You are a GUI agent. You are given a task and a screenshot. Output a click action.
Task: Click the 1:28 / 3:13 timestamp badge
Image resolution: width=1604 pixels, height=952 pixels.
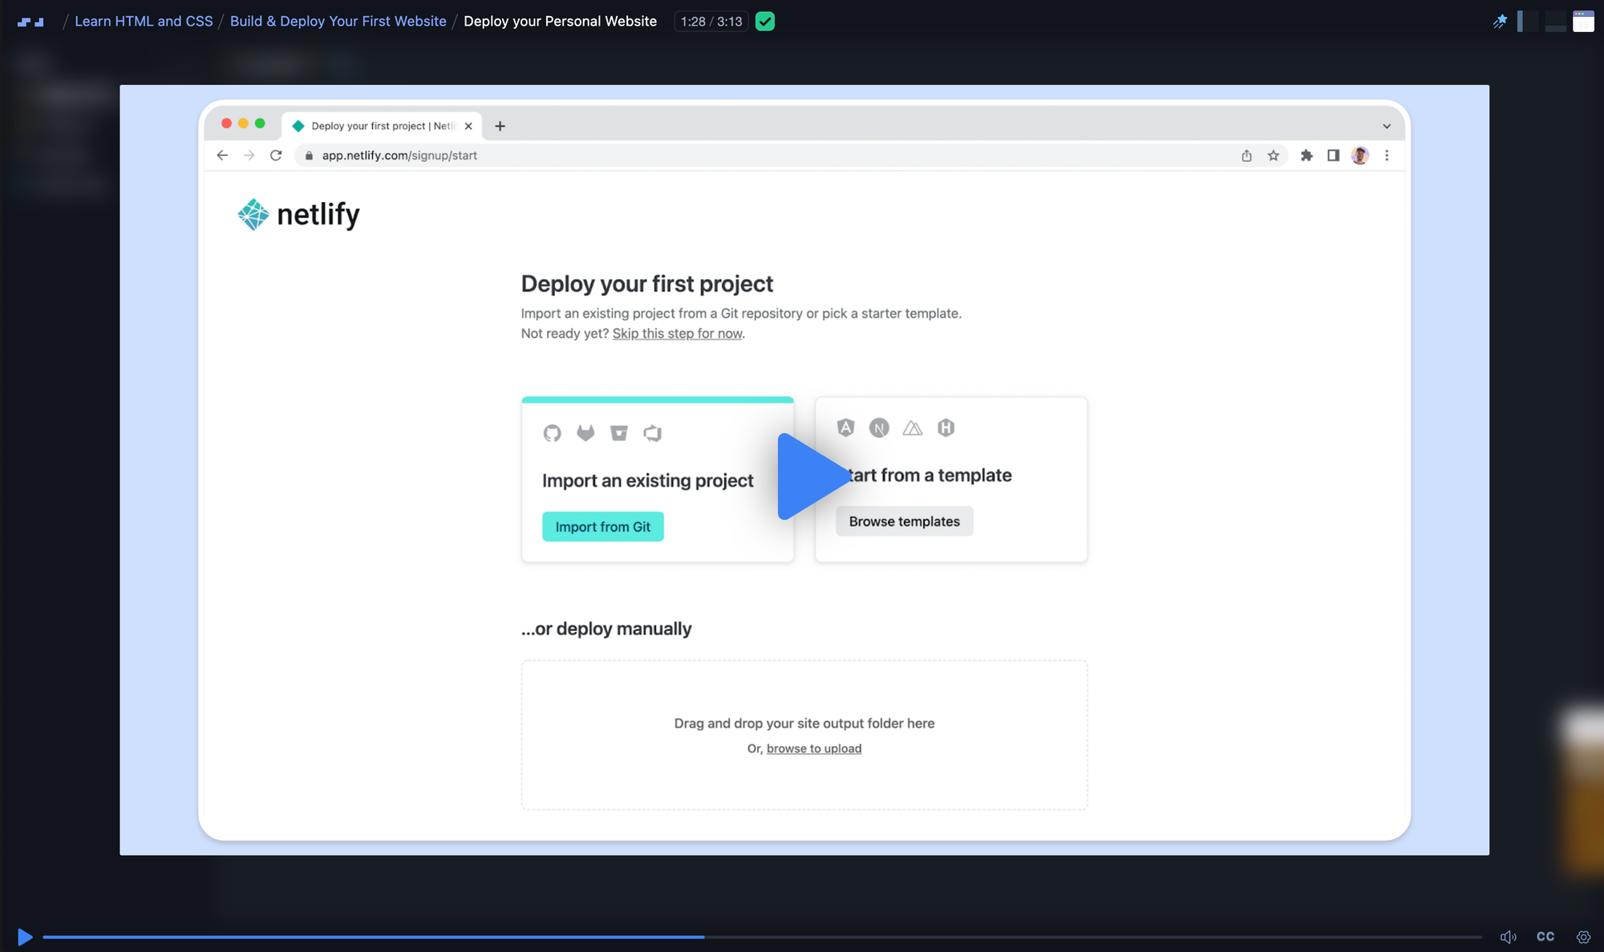[711, 22]
